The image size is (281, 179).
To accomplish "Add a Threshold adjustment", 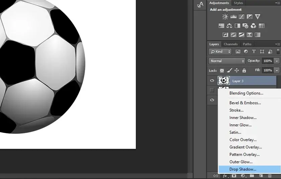I will pyautogui.click(x=242, y=35).
